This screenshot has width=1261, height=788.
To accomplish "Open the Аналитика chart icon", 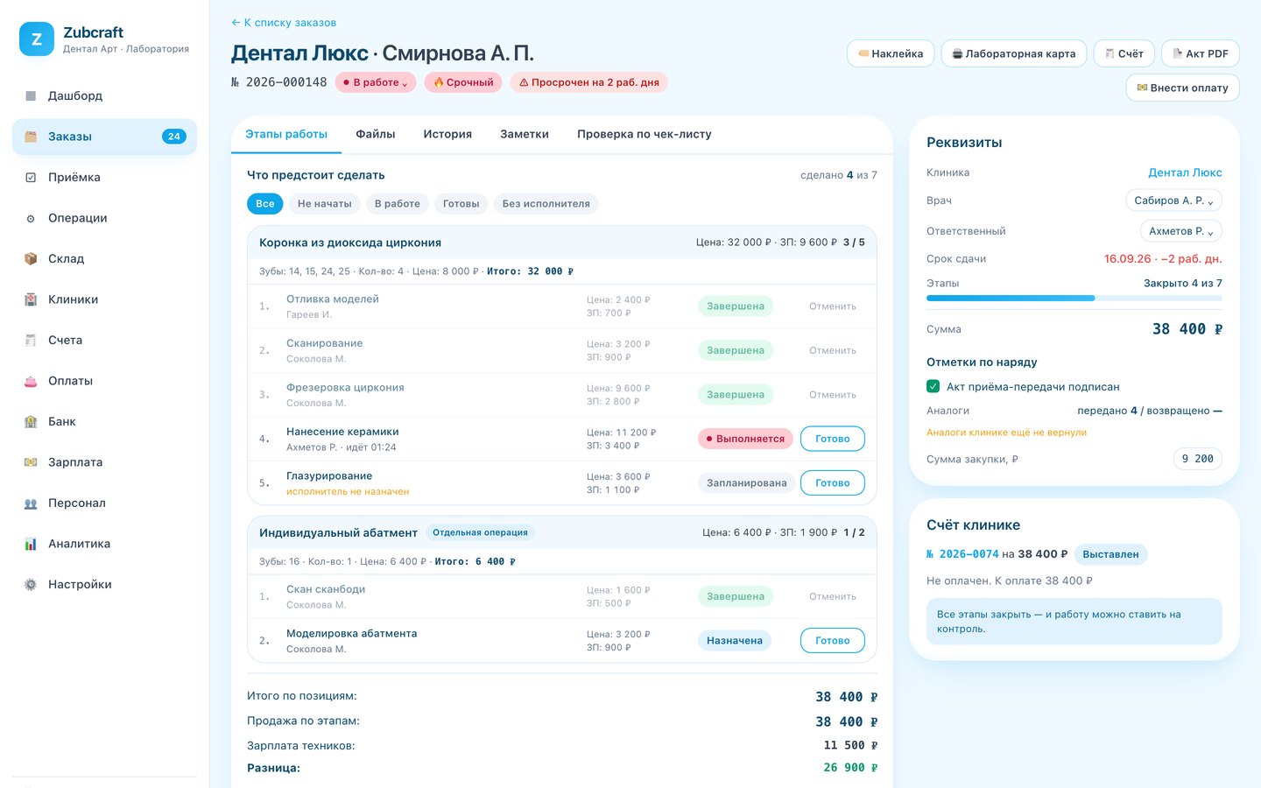I will (x=31, y=544).
